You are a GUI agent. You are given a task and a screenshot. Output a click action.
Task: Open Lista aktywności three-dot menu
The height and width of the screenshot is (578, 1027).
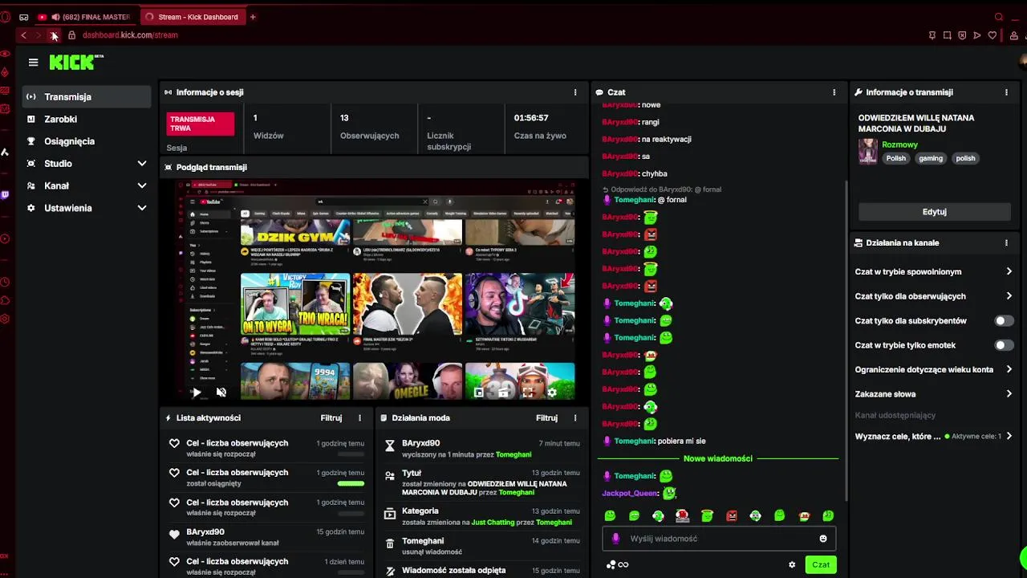click(359, 417)
